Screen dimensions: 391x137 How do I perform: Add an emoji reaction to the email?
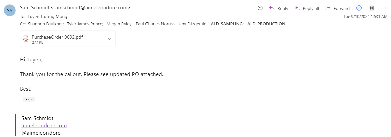(x=260, y=8)
